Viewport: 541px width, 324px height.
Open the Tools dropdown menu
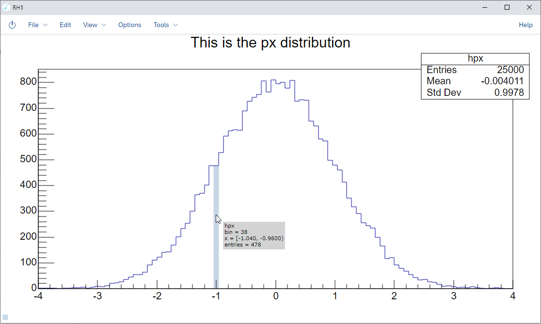165,25
